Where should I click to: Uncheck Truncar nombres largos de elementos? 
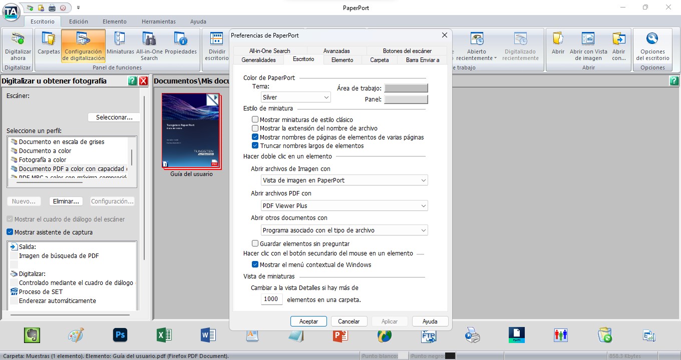(x=255, y=145)
